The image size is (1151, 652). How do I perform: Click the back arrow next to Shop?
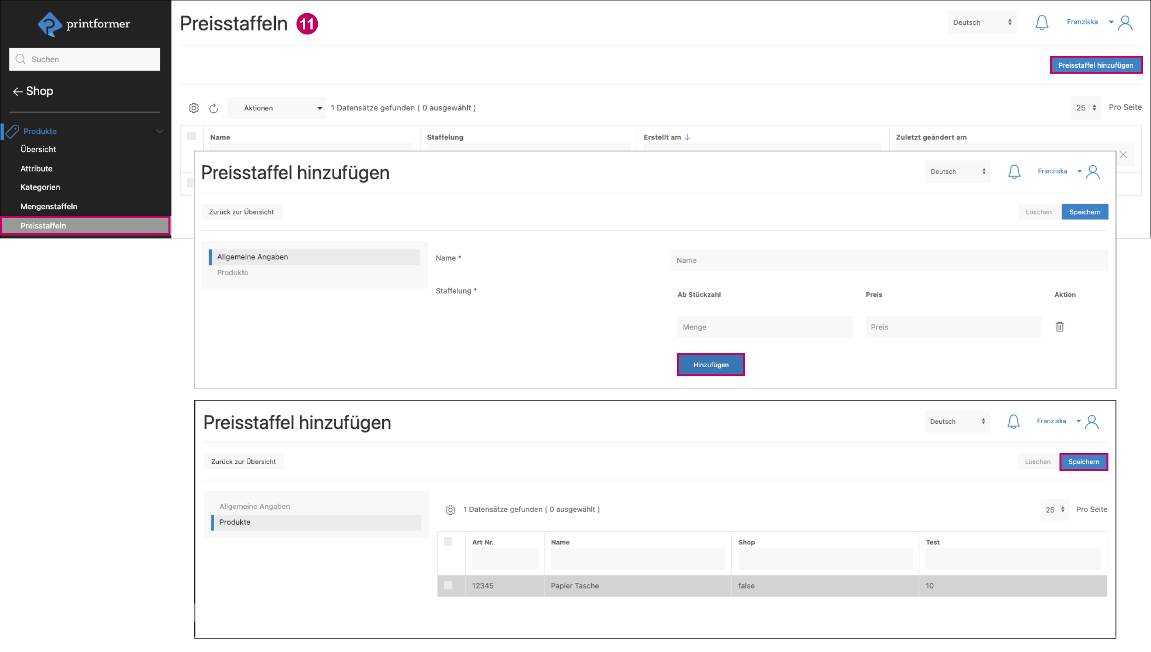[x=17, y=92]
